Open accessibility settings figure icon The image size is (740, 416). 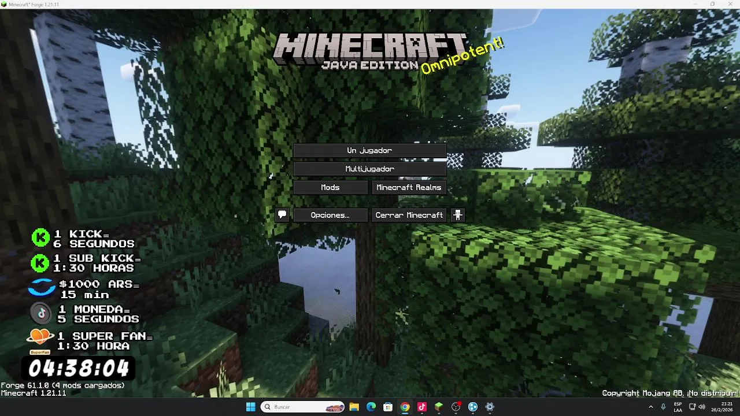coord(458,215)
